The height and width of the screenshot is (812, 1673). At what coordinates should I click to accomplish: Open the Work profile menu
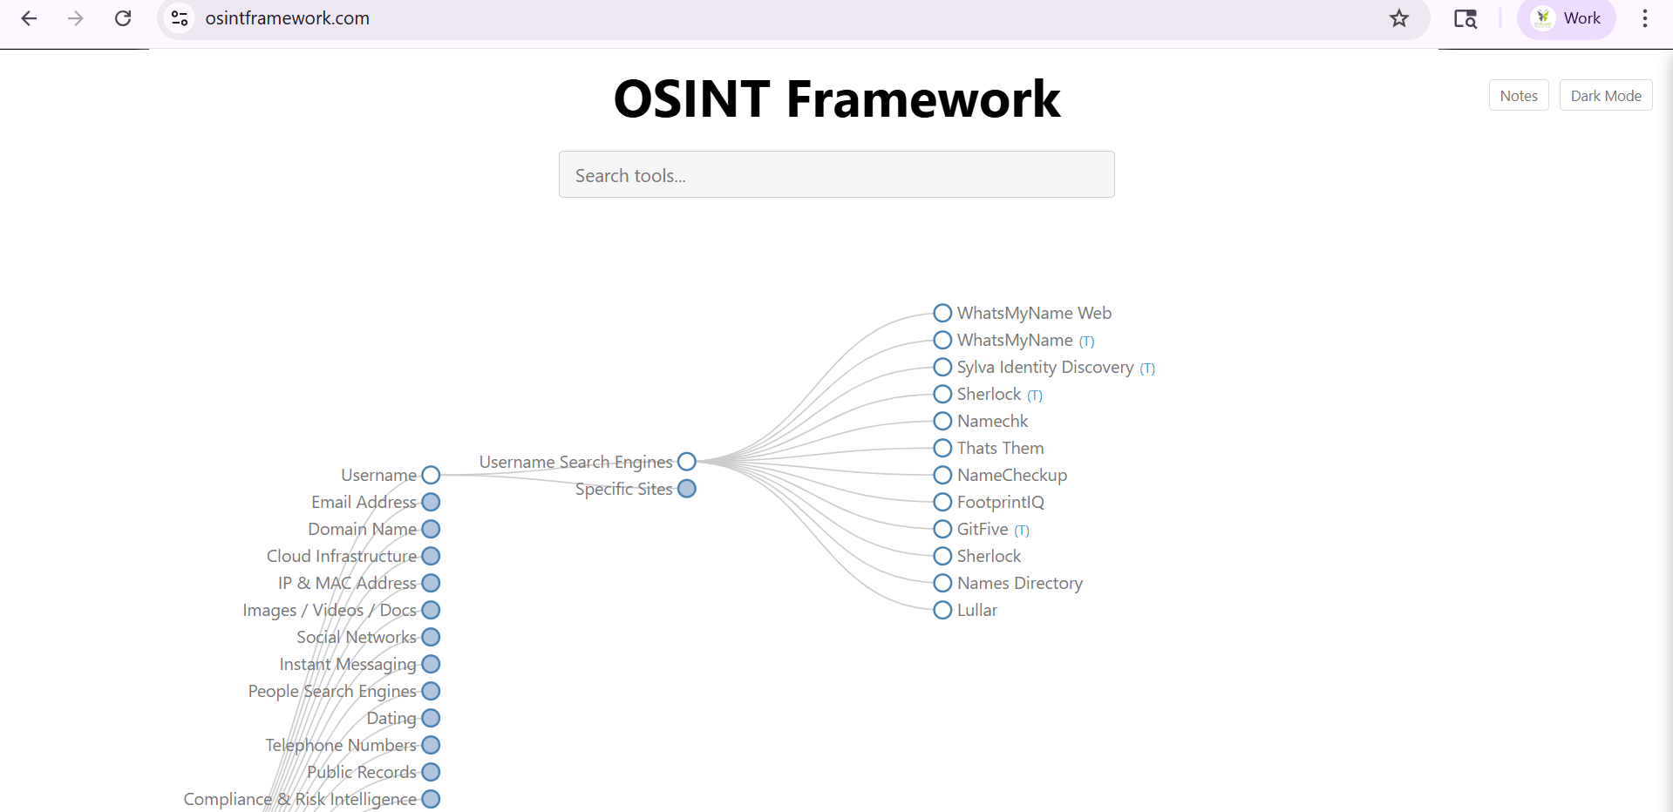(1567, 18)
